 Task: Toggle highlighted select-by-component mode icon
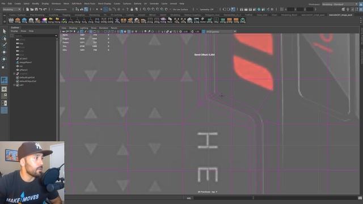coord(86,10)
